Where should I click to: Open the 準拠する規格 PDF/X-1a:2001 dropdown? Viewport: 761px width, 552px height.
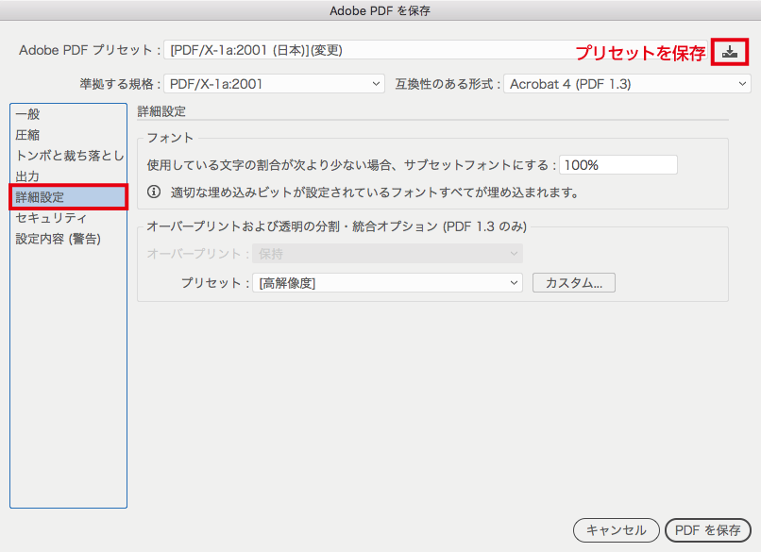tap(274, 84)
